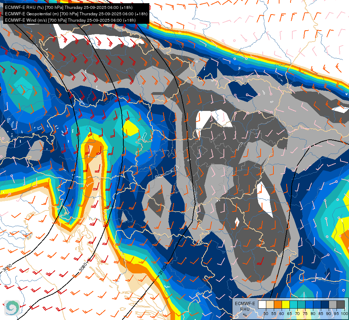Select the Geopotential (m) 700 hPa title line

76,14
